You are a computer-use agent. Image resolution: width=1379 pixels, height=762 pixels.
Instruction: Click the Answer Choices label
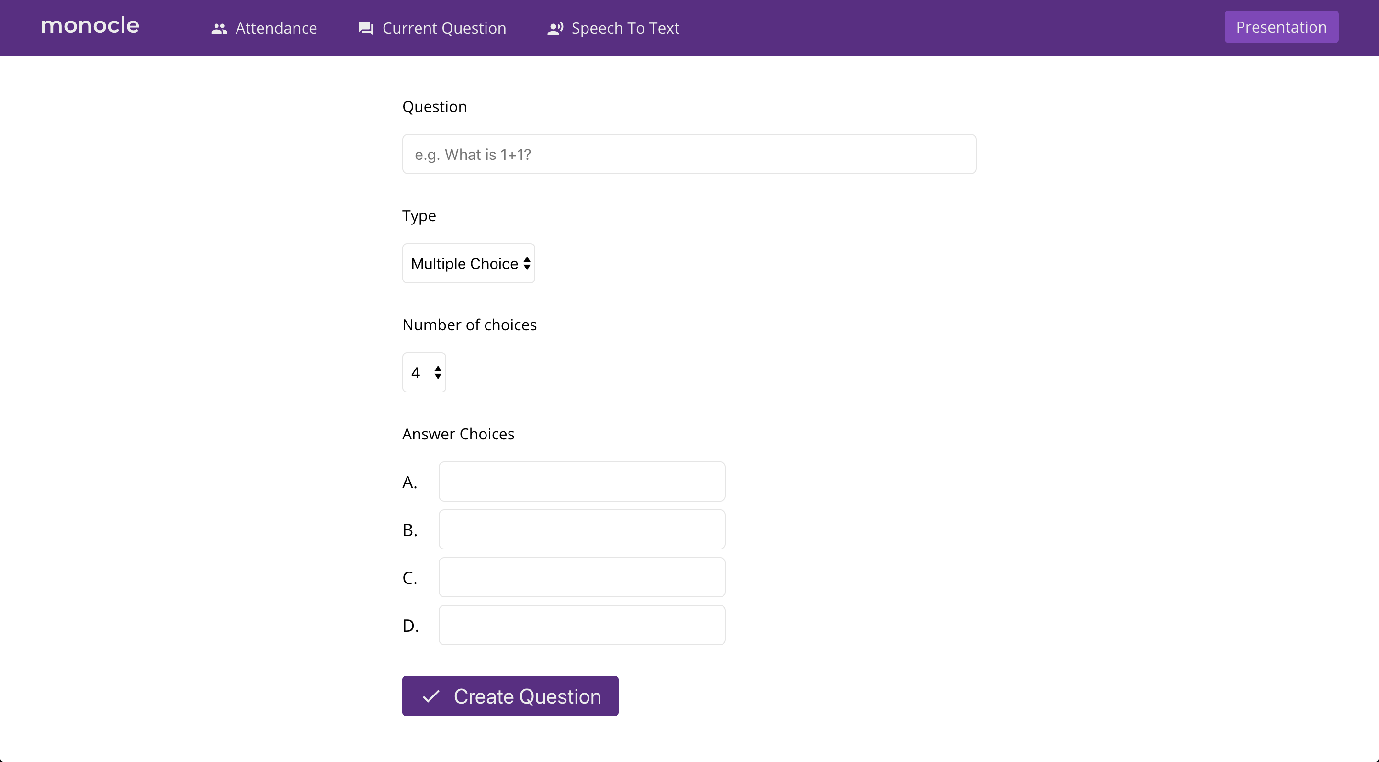(458, 434)
